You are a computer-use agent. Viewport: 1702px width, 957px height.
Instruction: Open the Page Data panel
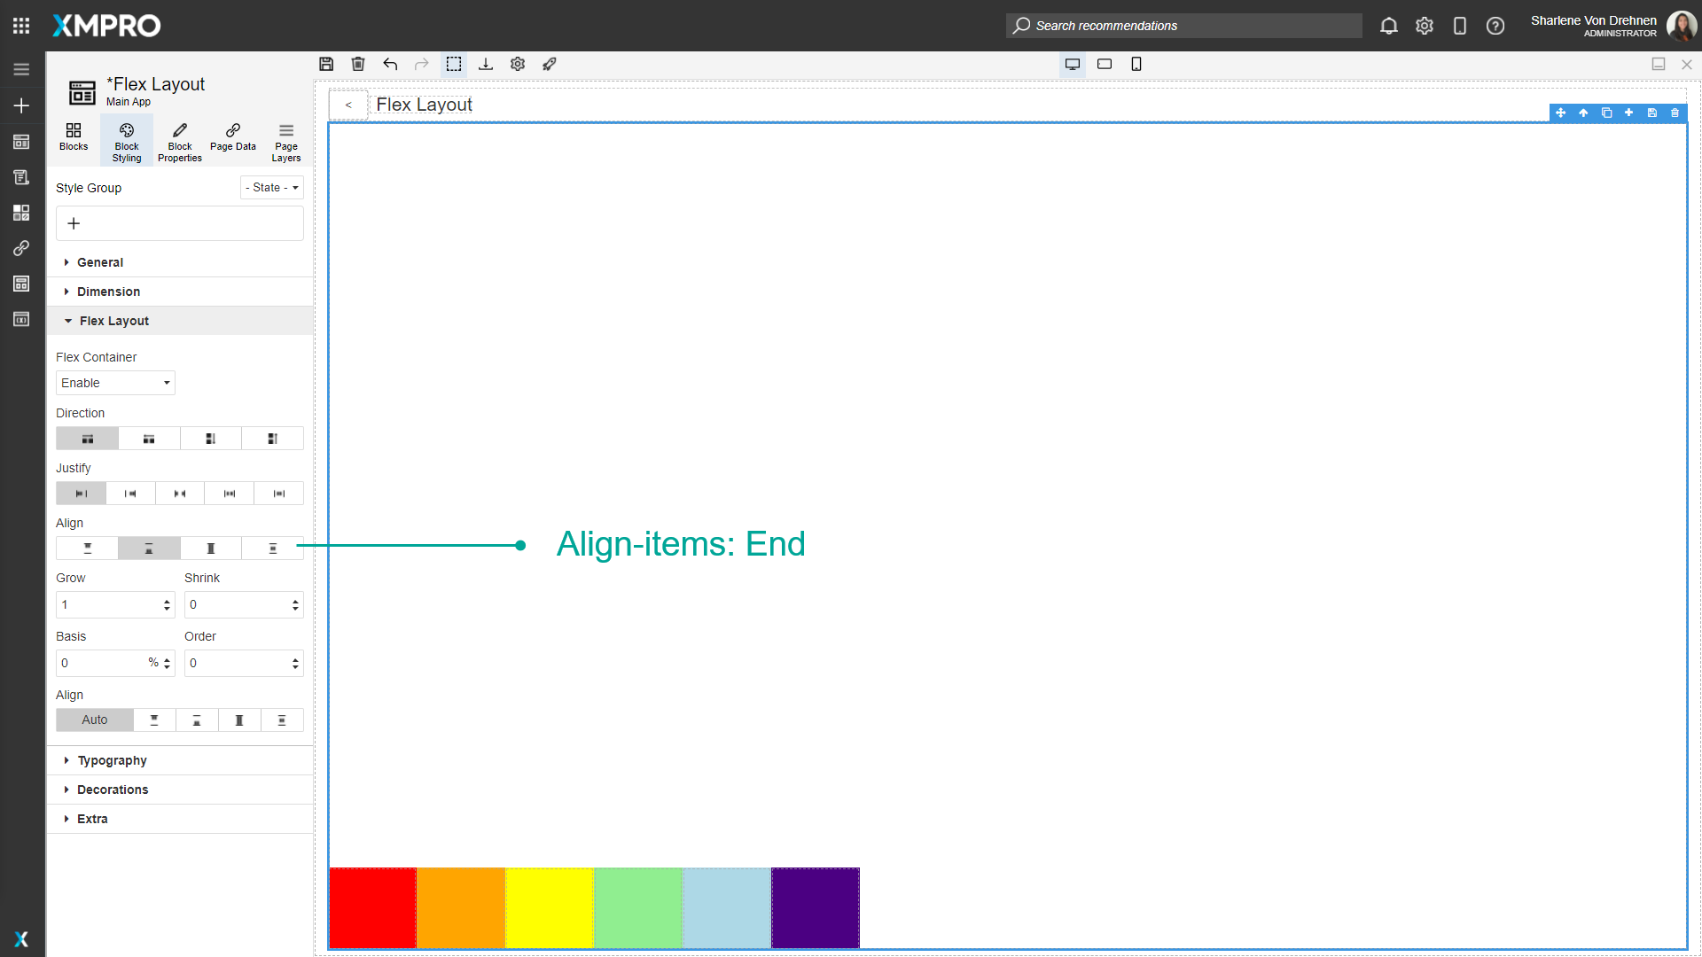coord(232,140)
